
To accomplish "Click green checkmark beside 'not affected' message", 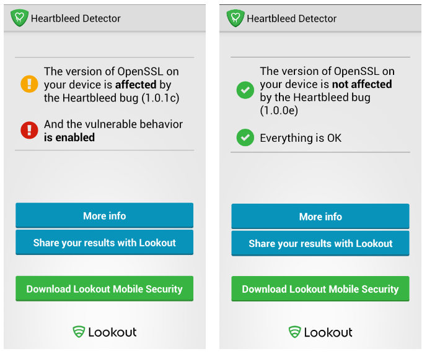I will click(245, 90).
